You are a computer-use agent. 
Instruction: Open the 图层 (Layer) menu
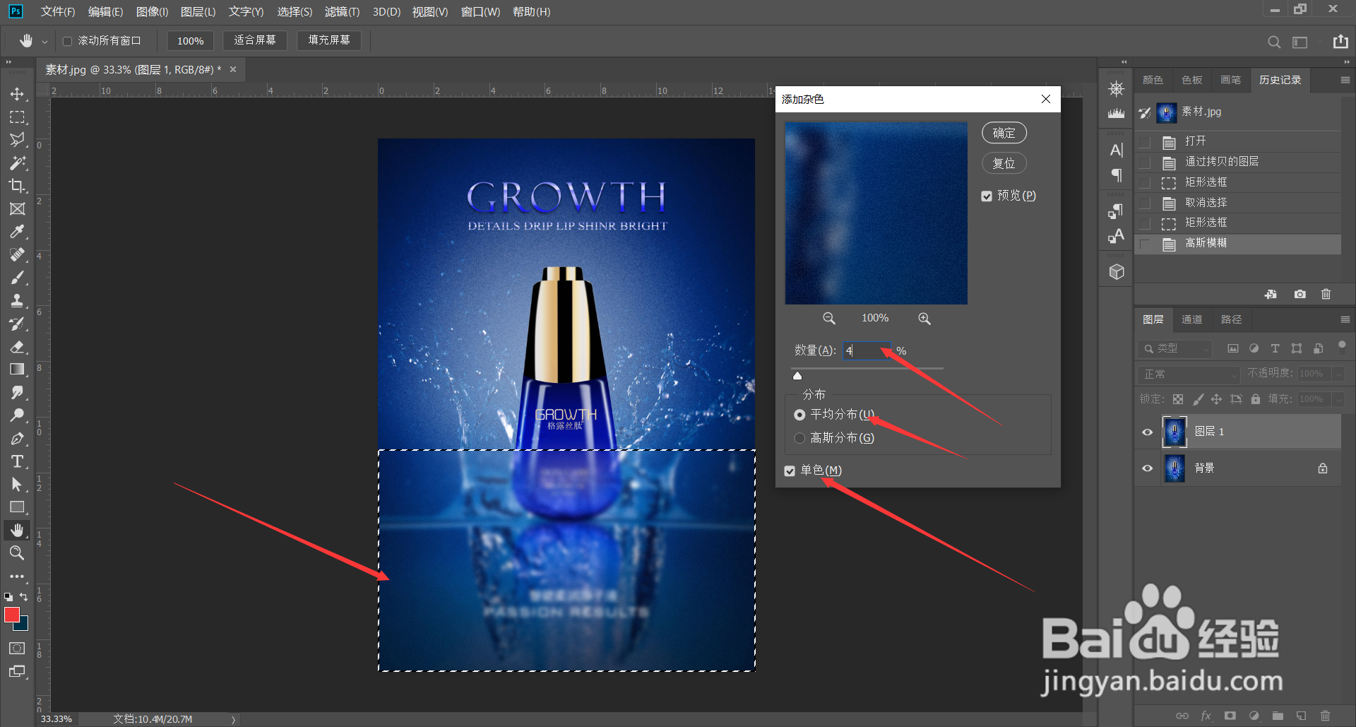click(198, 12)
